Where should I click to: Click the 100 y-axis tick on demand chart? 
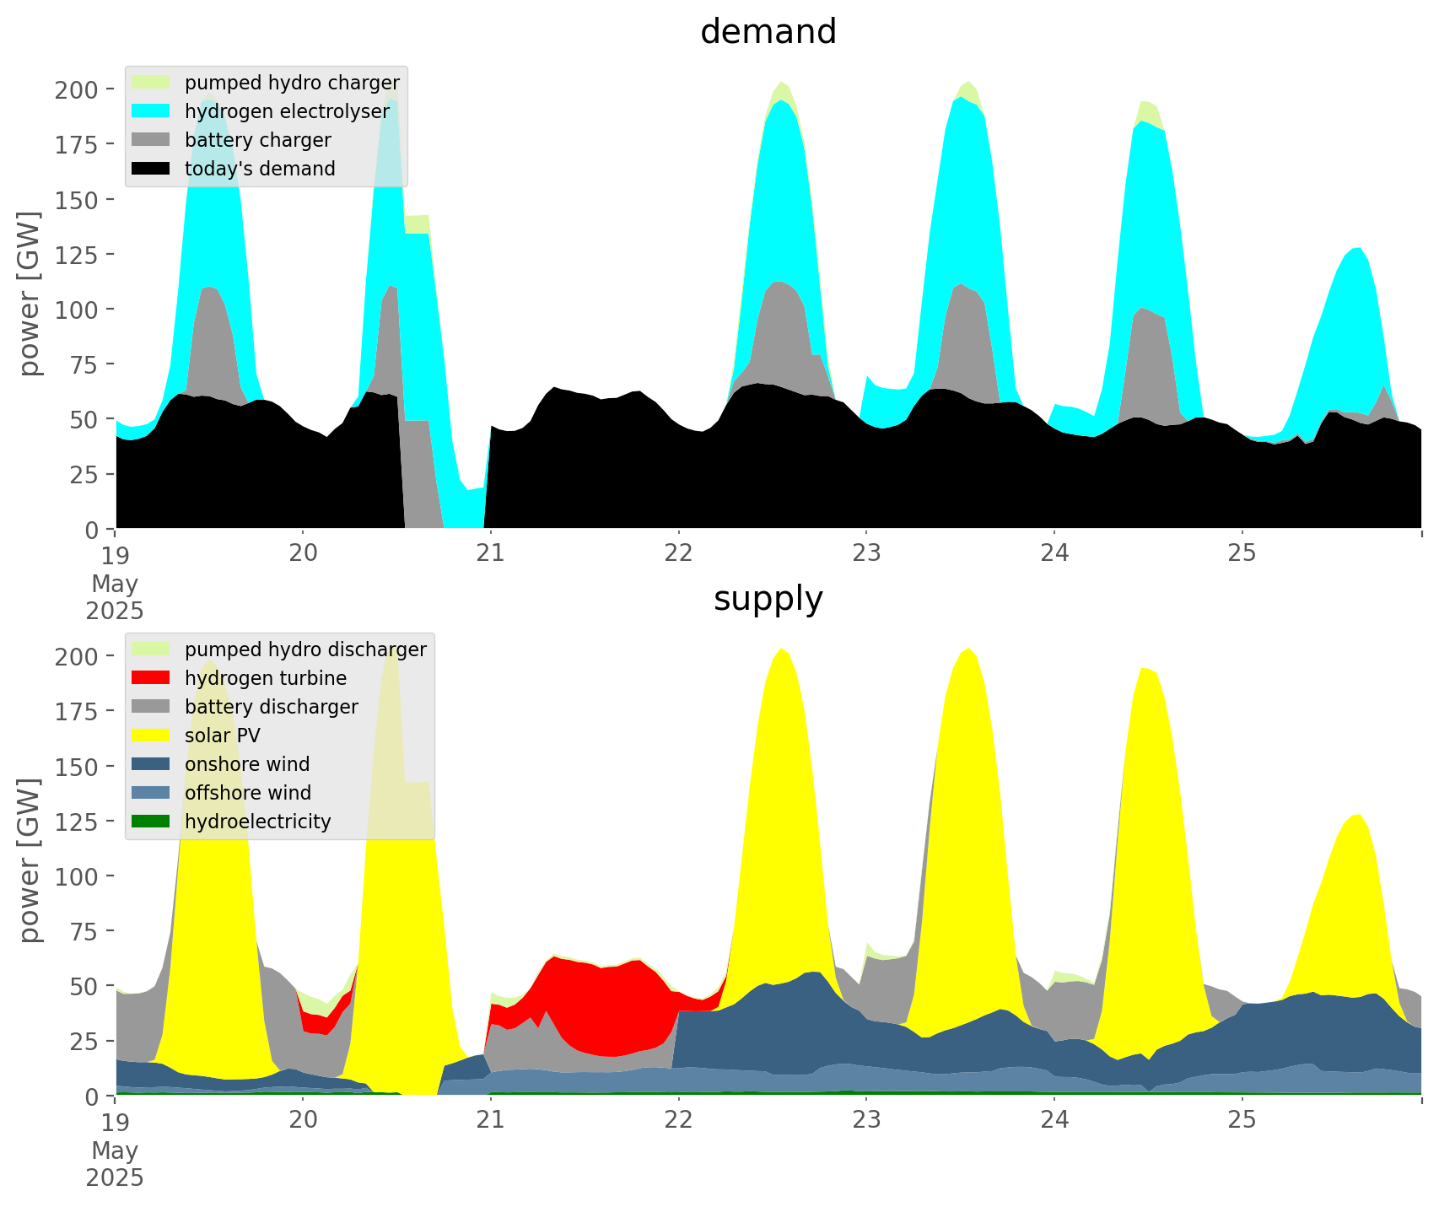pos(77,310)
